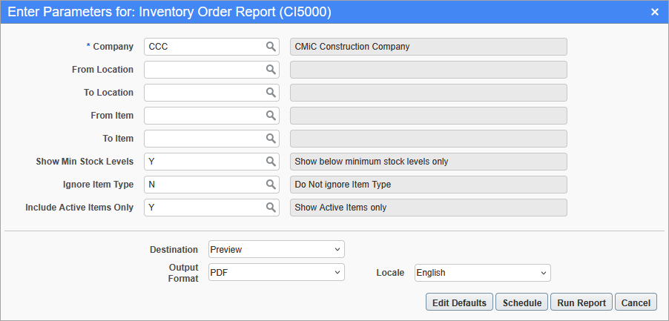The width and height of the screenshot is (669, 321).
Task: Click the 'Include Active Items Only' label
Action: click(79, 208)
